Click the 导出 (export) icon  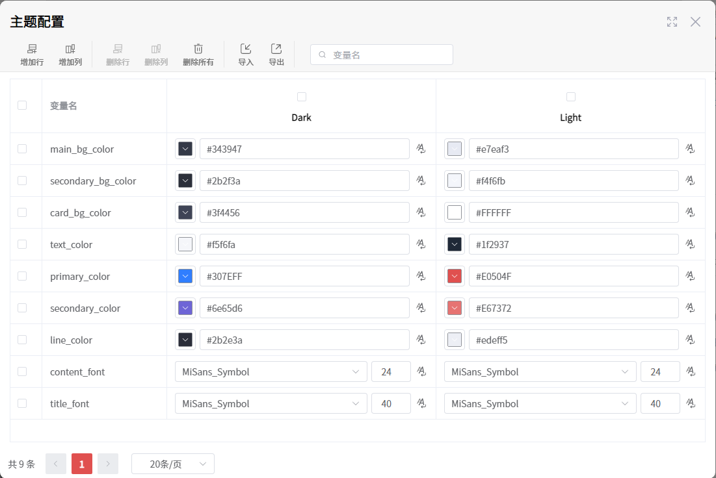[x=276, y=49]
